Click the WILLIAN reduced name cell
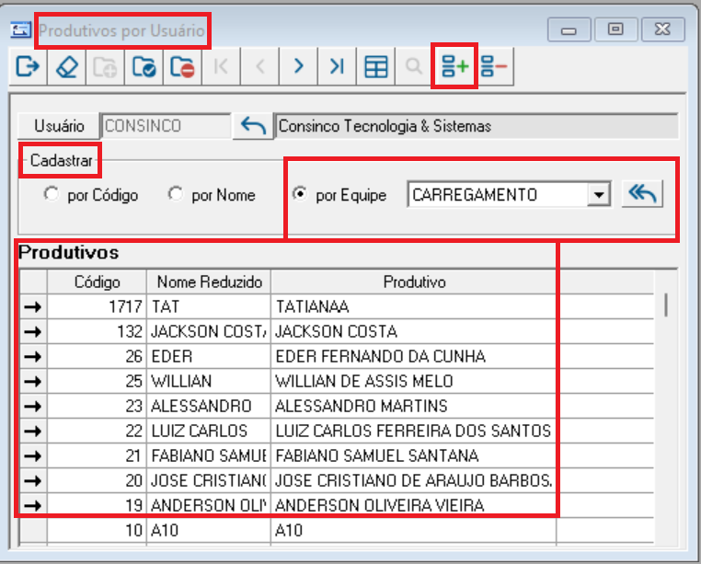701x564 pixels. coord(209,381)
